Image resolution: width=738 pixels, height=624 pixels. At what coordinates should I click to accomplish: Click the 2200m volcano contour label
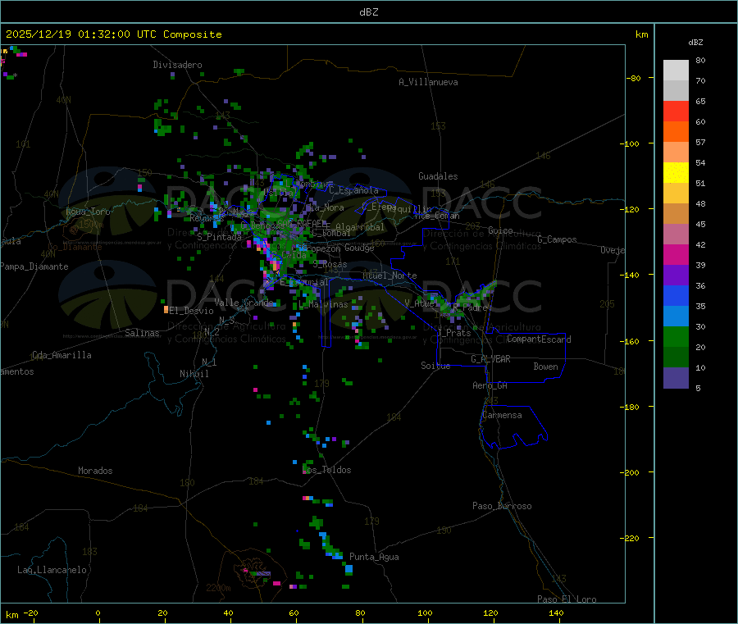(x=218, y=588)
